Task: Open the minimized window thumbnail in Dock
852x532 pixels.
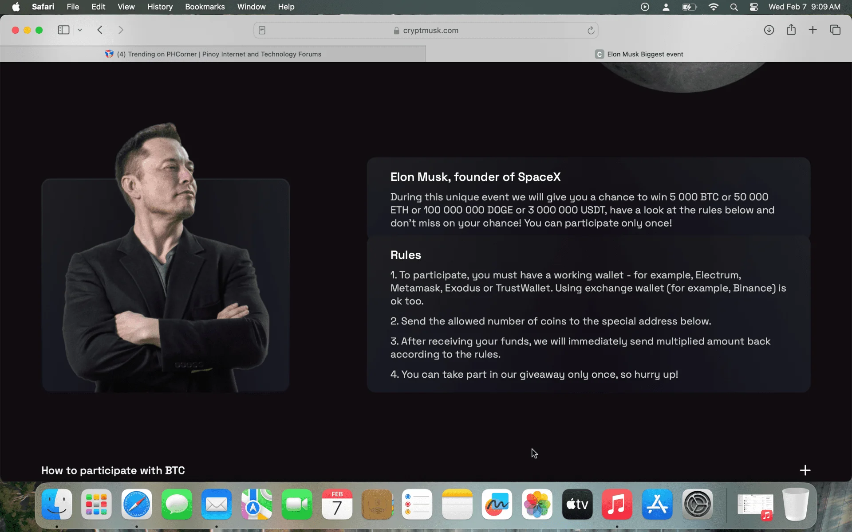Action: (x=755, y=505)
